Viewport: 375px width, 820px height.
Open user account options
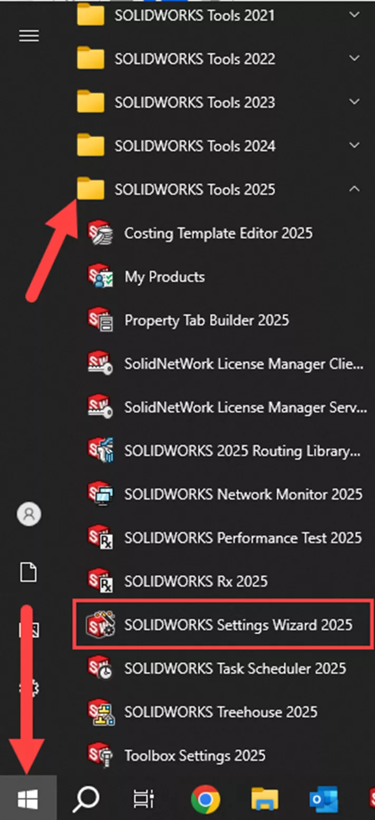point(29,514)
